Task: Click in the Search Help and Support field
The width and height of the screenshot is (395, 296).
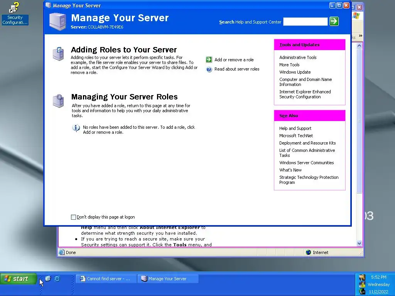Action: coord(306,22)
